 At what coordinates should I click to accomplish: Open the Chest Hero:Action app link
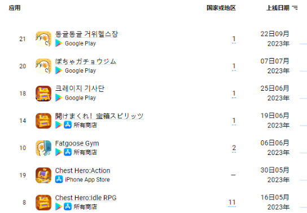[x=82, y=170]
